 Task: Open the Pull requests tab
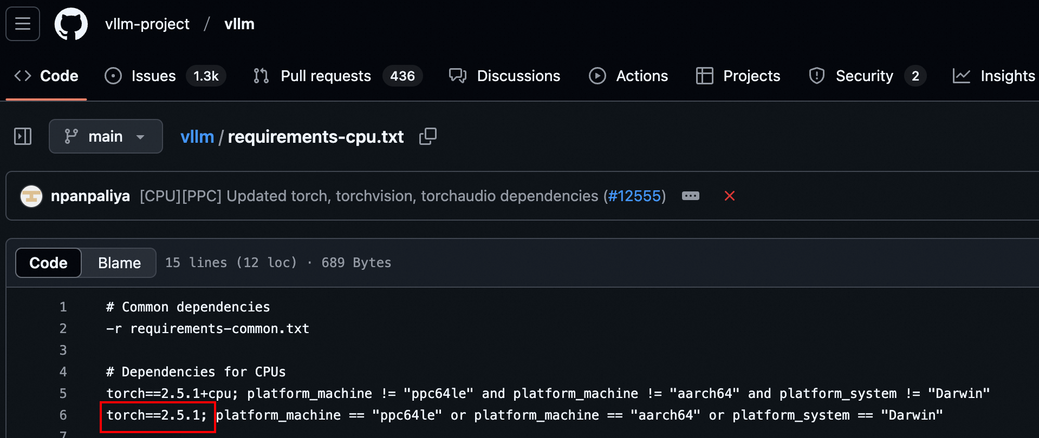tap(337, 76)
